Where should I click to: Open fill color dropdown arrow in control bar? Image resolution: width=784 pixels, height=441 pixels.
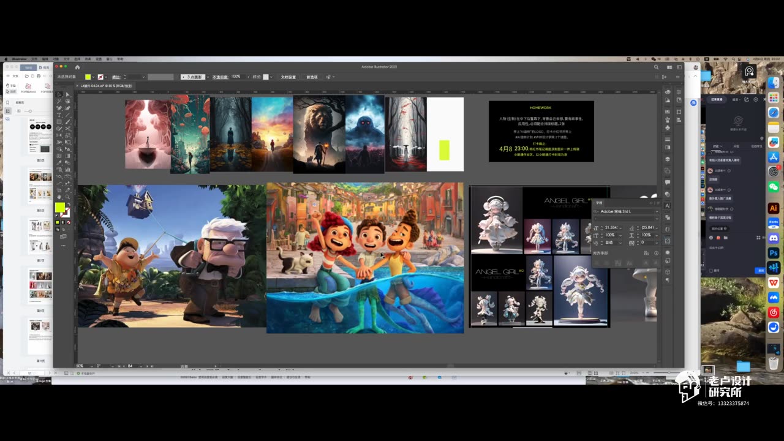(x=94, y=77)
